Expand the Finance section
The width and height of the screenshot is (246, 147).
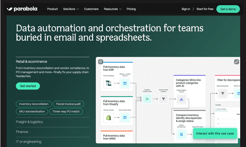[22, 132]
